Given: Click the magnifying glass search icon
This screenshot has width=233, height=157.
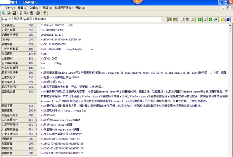Looking at the screenshot, I should [x=4, y=13].
